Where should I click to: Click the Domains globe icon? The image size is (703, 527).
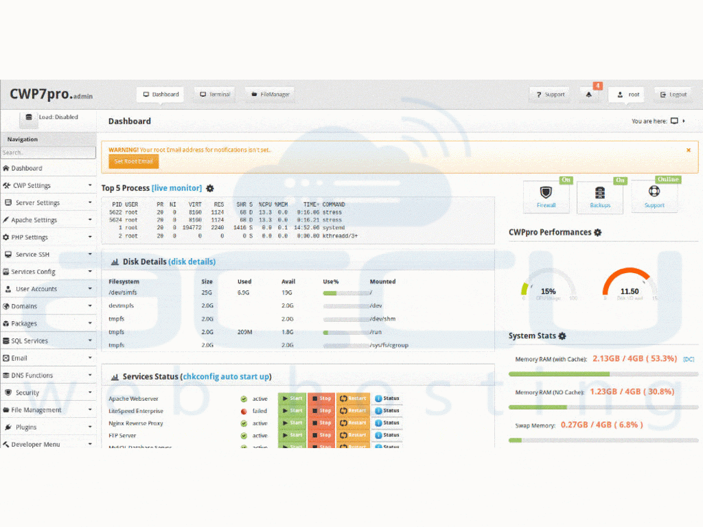(5, 306)
